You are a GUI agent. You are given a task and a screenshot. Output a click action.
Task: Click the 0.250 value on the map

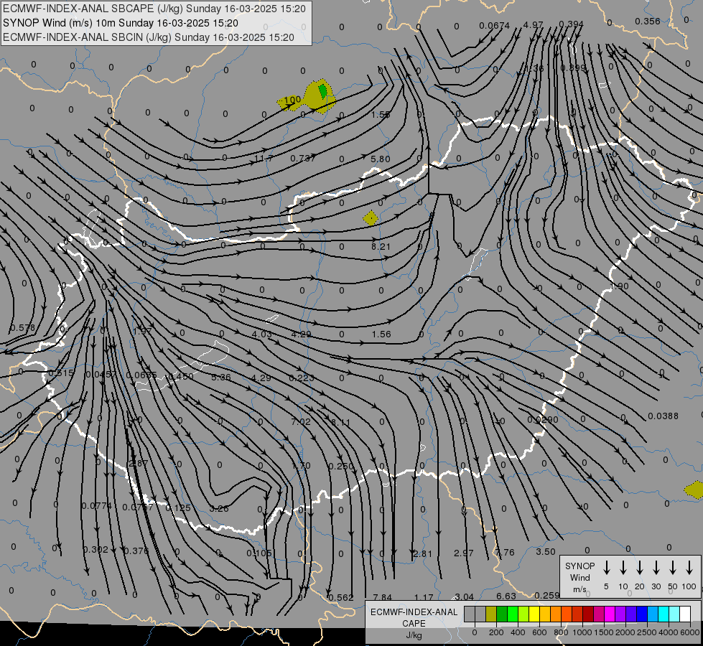[341, 467]
